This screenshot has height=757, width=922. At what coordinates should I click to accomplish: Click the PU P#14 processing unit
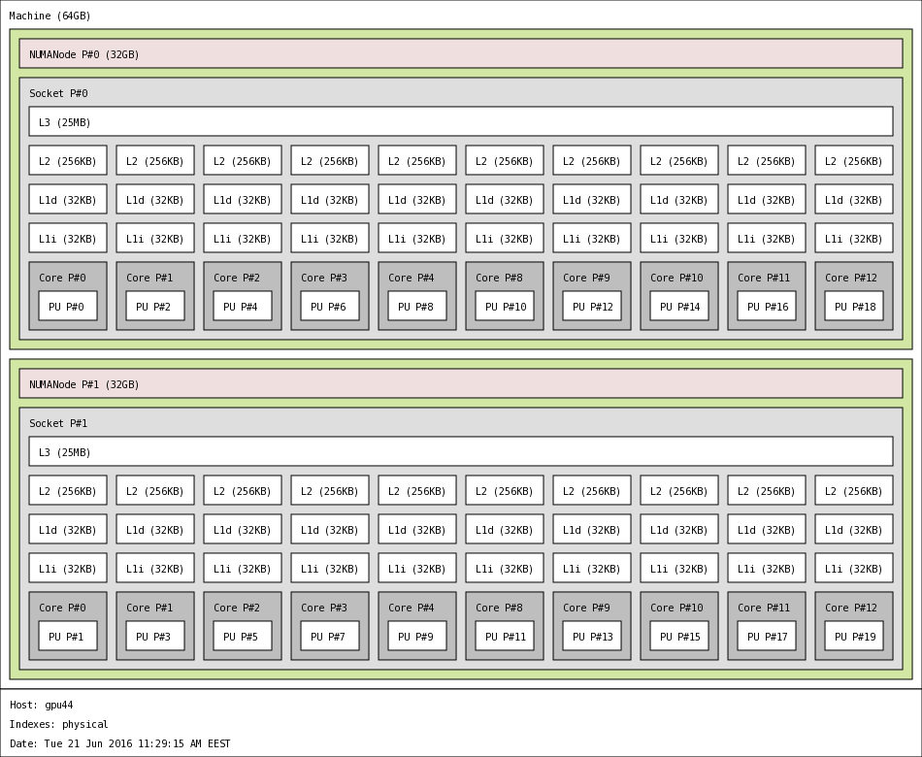679,307
